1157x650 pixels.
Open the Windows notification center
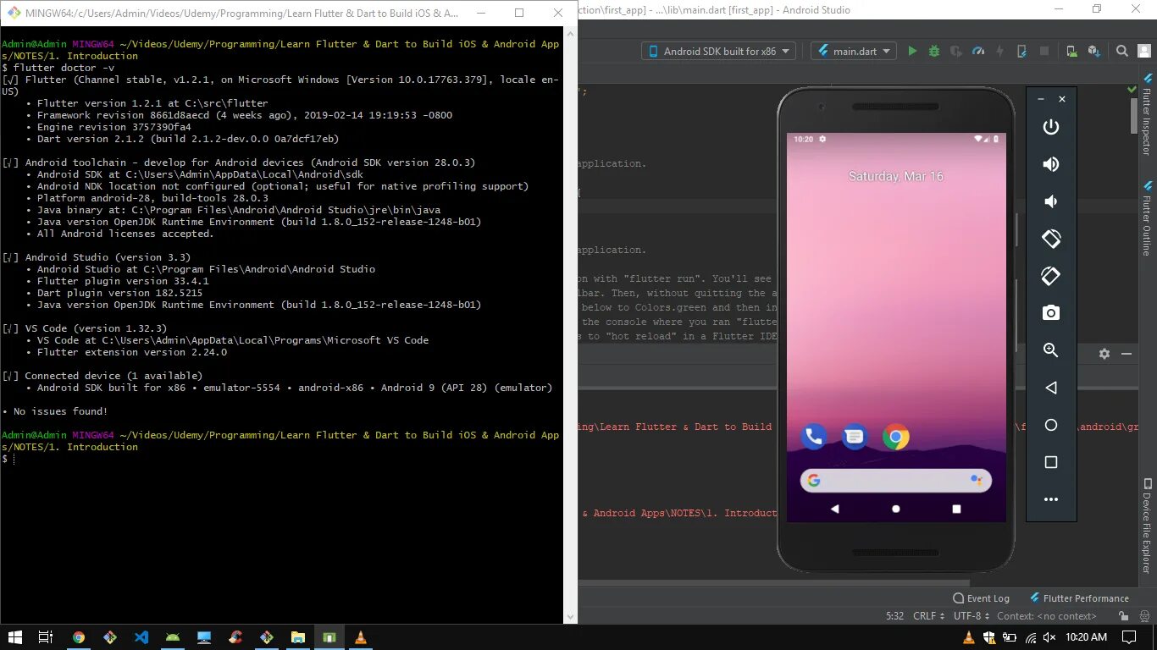point(1129,637)
